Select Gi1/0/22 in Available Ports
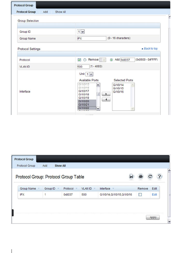Image resolution: width=172 pixels, height=253 pixels. (x=87, y=108)
